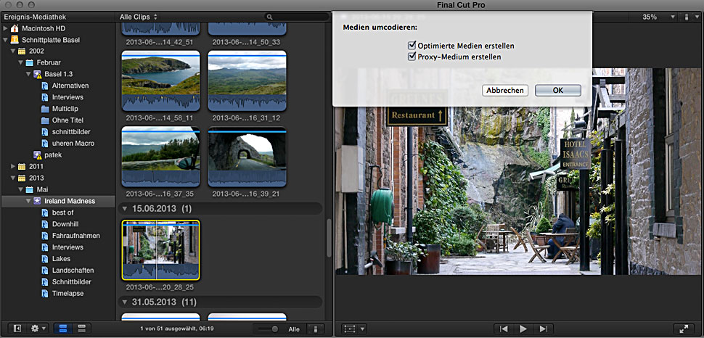The width and height of the screenshot is (704, 338).
Task: Select the Ireland Madness event
Action: pos(68,201)
